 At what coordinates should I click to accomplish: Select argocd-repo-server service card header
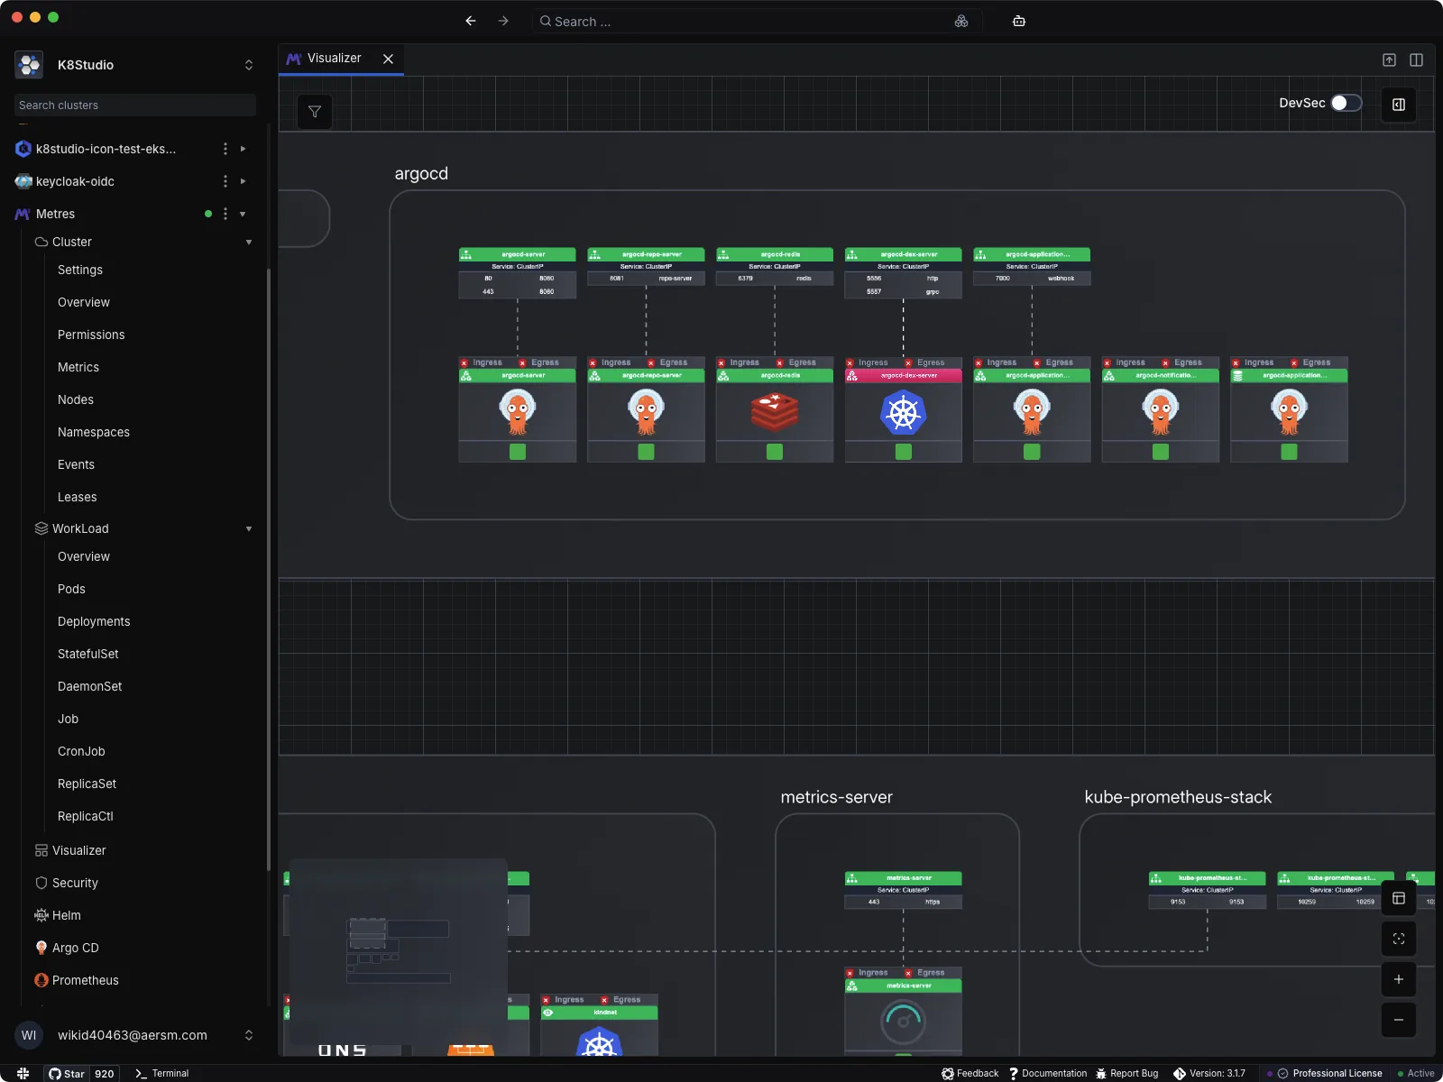(646, 254)
